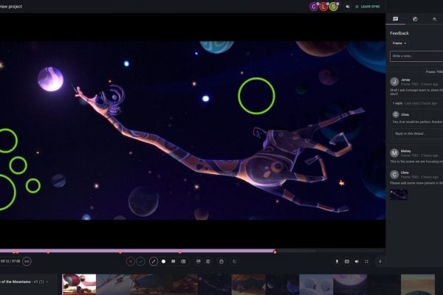Select the purple moon shot thumbnail

click(x=350, y=285)
